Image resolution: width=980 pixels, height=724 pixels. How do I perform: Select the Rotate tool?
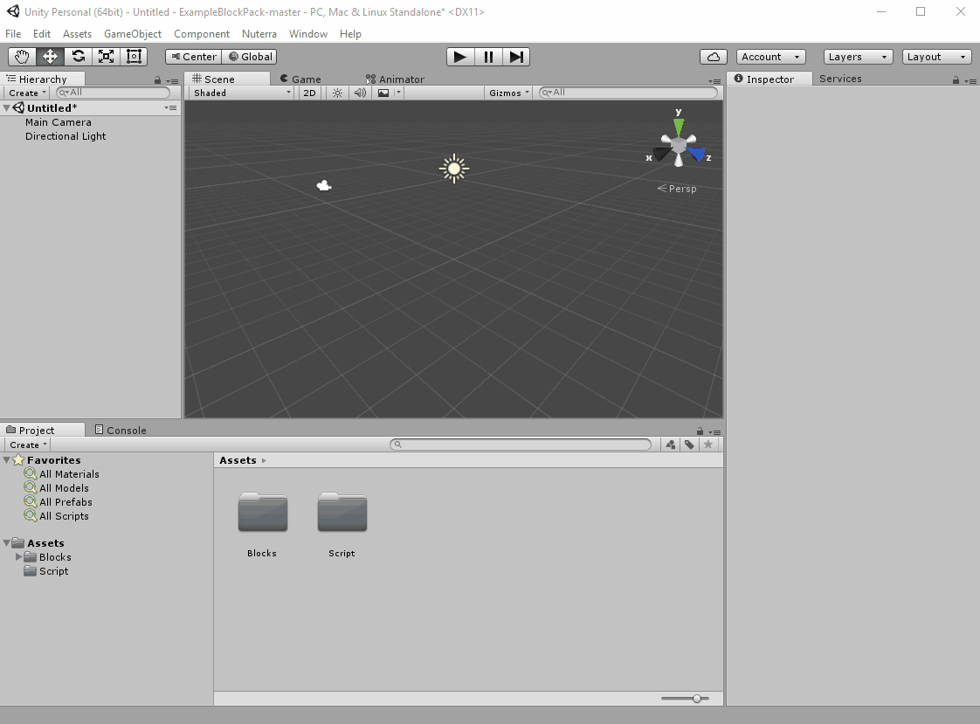pos(78,57)
